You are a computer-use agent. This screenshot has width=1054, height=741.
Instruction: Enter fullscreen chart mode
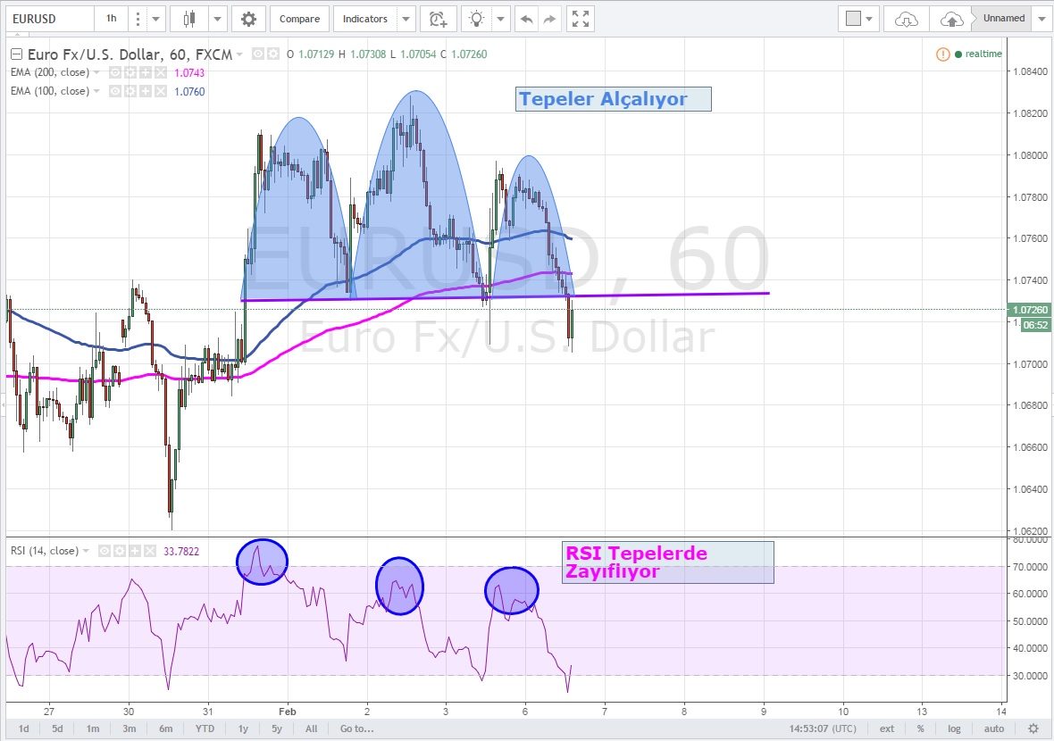pyautogui.click(x=580, y=19)
